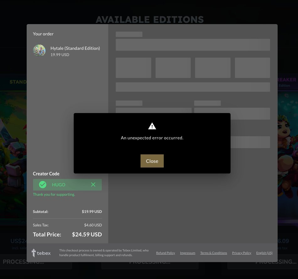Click the "Sales Tax:" label

[41, 225]
